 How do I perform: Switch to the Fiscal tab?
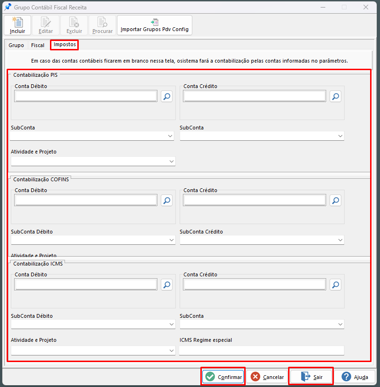(38, 45)
